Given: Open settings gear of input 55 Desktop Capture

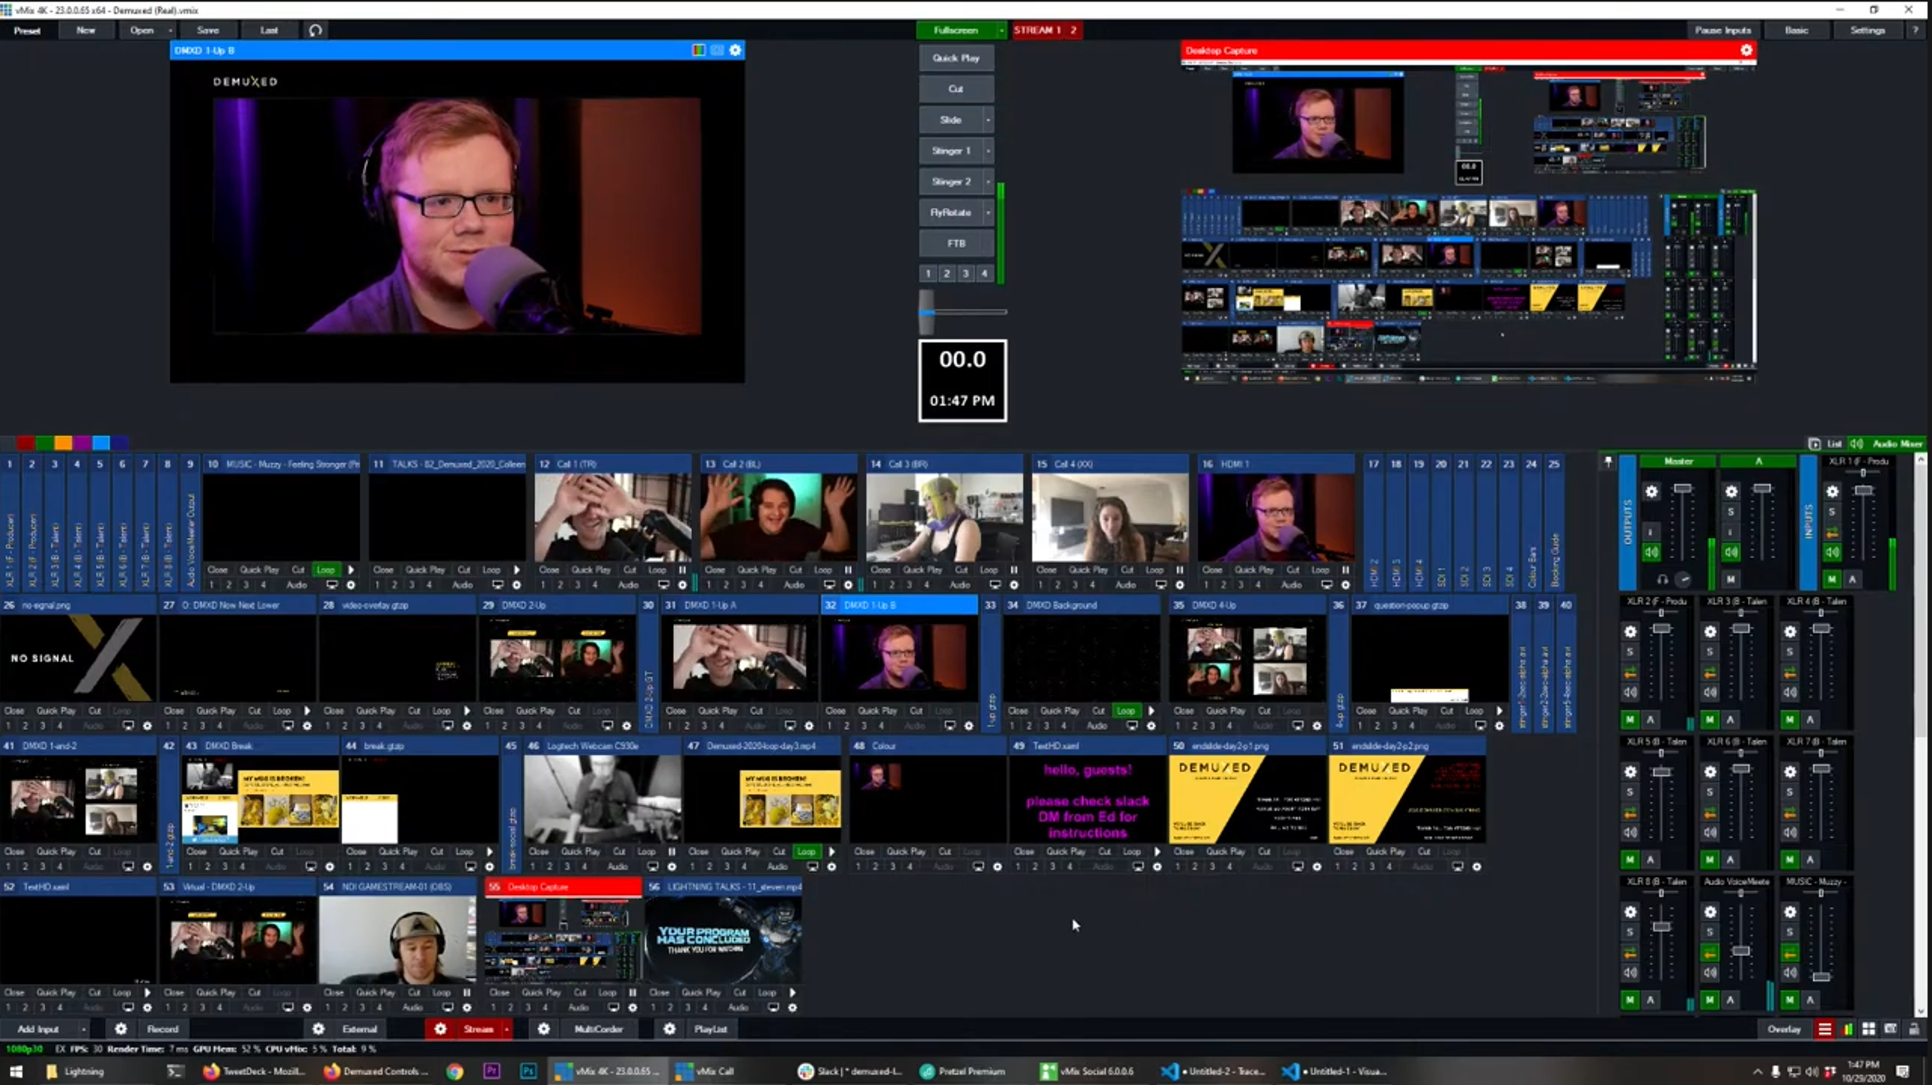Looking at the screenshot, I should [x=632, y=1008].
